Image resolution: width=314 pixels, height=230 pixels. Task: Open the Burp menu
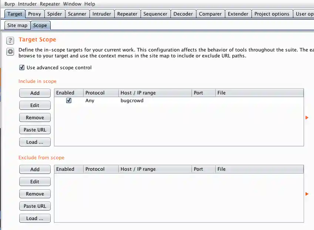(x=10, y=4)
